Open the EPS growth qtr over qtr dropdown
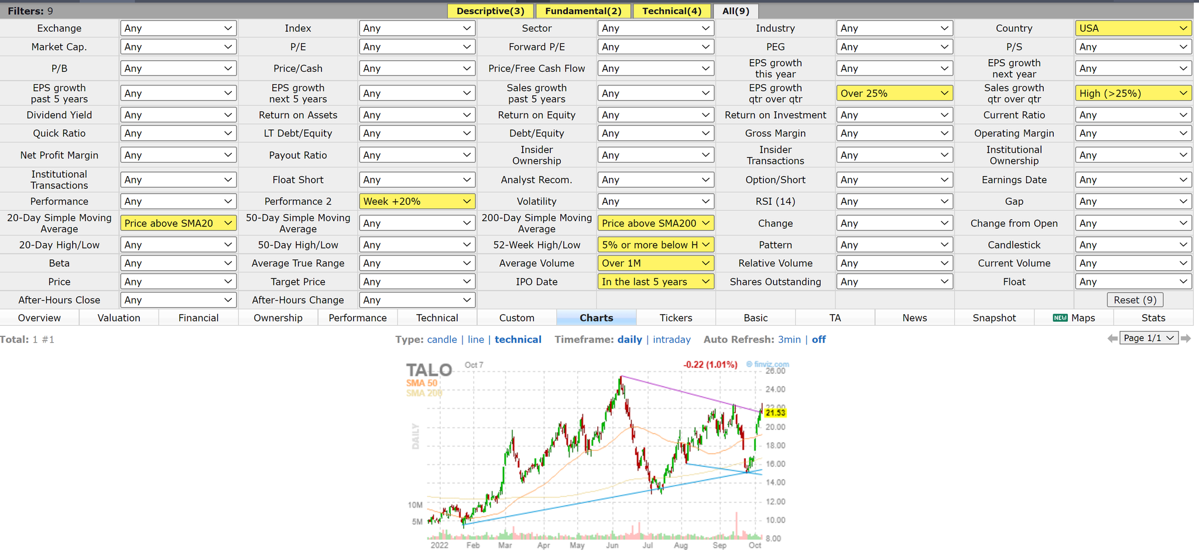1199x551 pixels. click(895, 92)
